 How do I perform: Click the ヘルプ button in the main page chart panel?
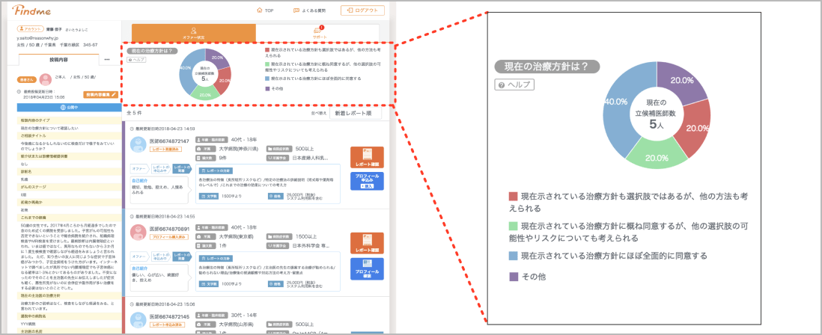coord(136,59)
